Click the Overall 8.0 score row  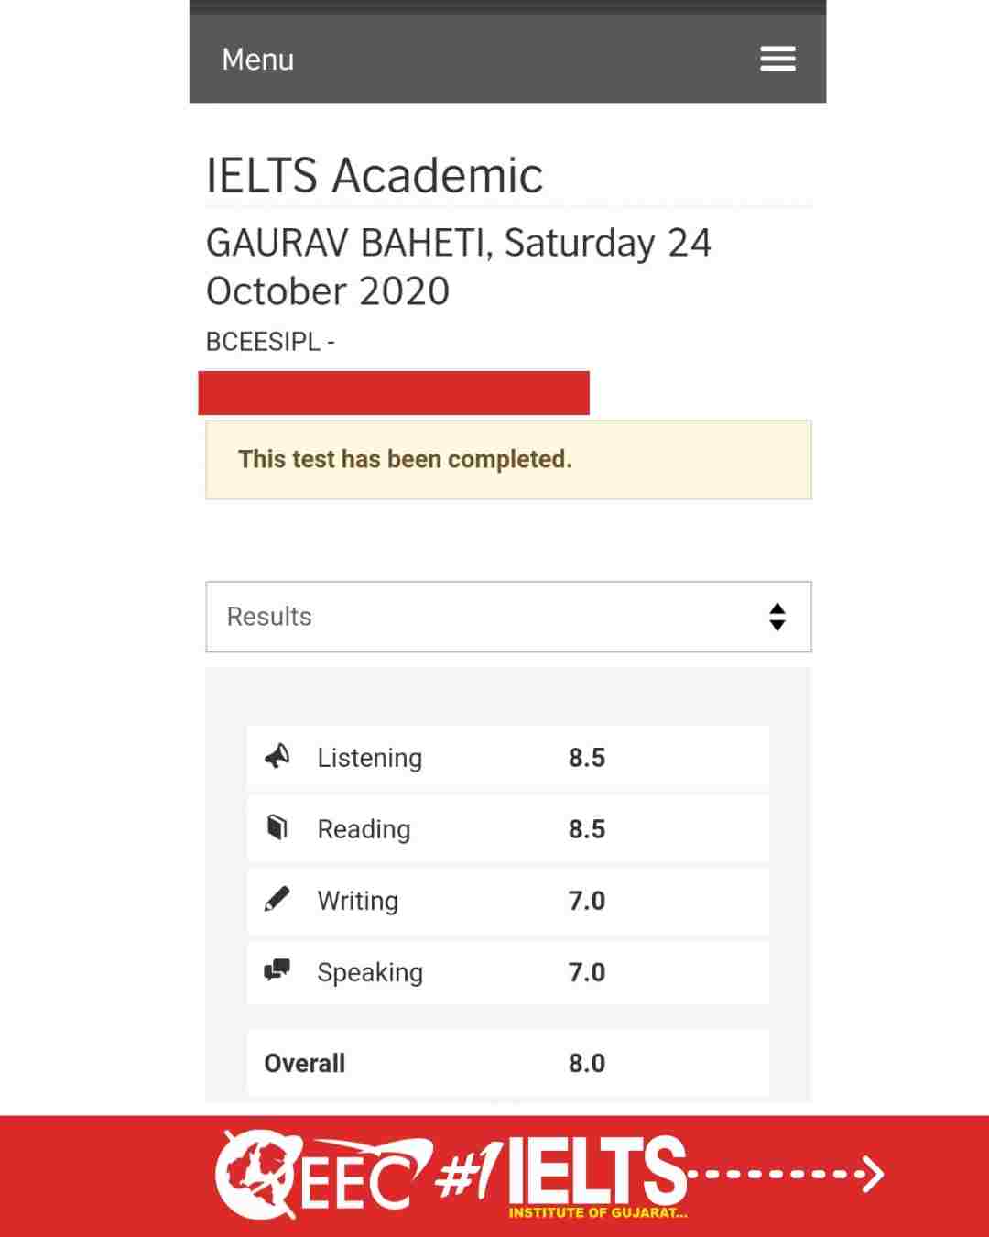[508, 1063]
